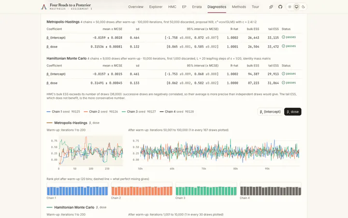Click bulk ESS value 26,643

pos(253,38)
